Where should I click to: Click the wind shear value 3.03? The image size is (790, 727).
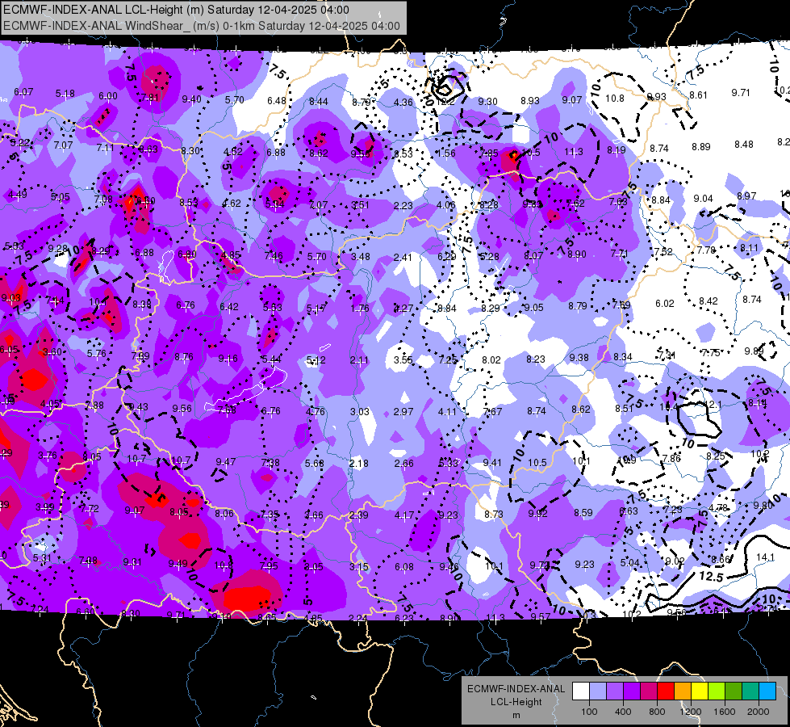pos(360,412)
